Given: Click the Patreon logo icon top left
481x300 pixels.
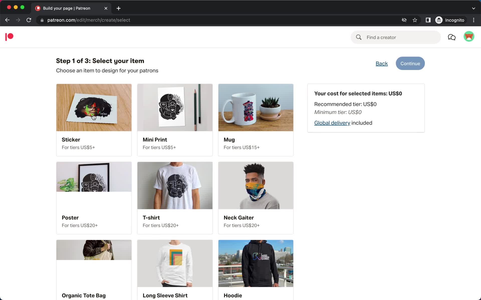Looking at the screenshot, I should point(9,37).
